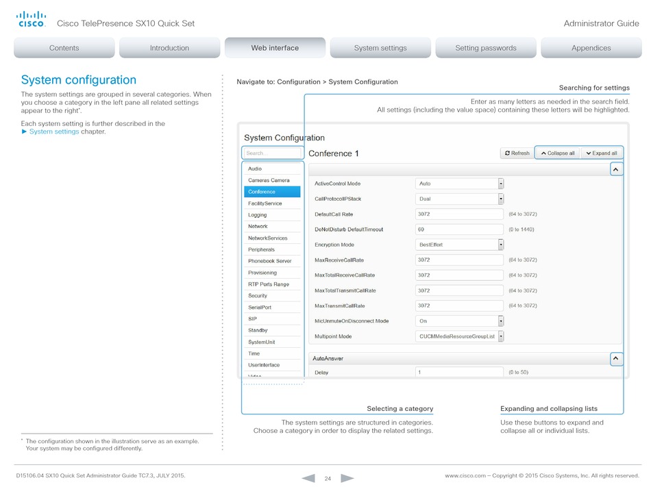Open the Introduction tab
This screenshot has height=487, width=651.
(169, 48)
